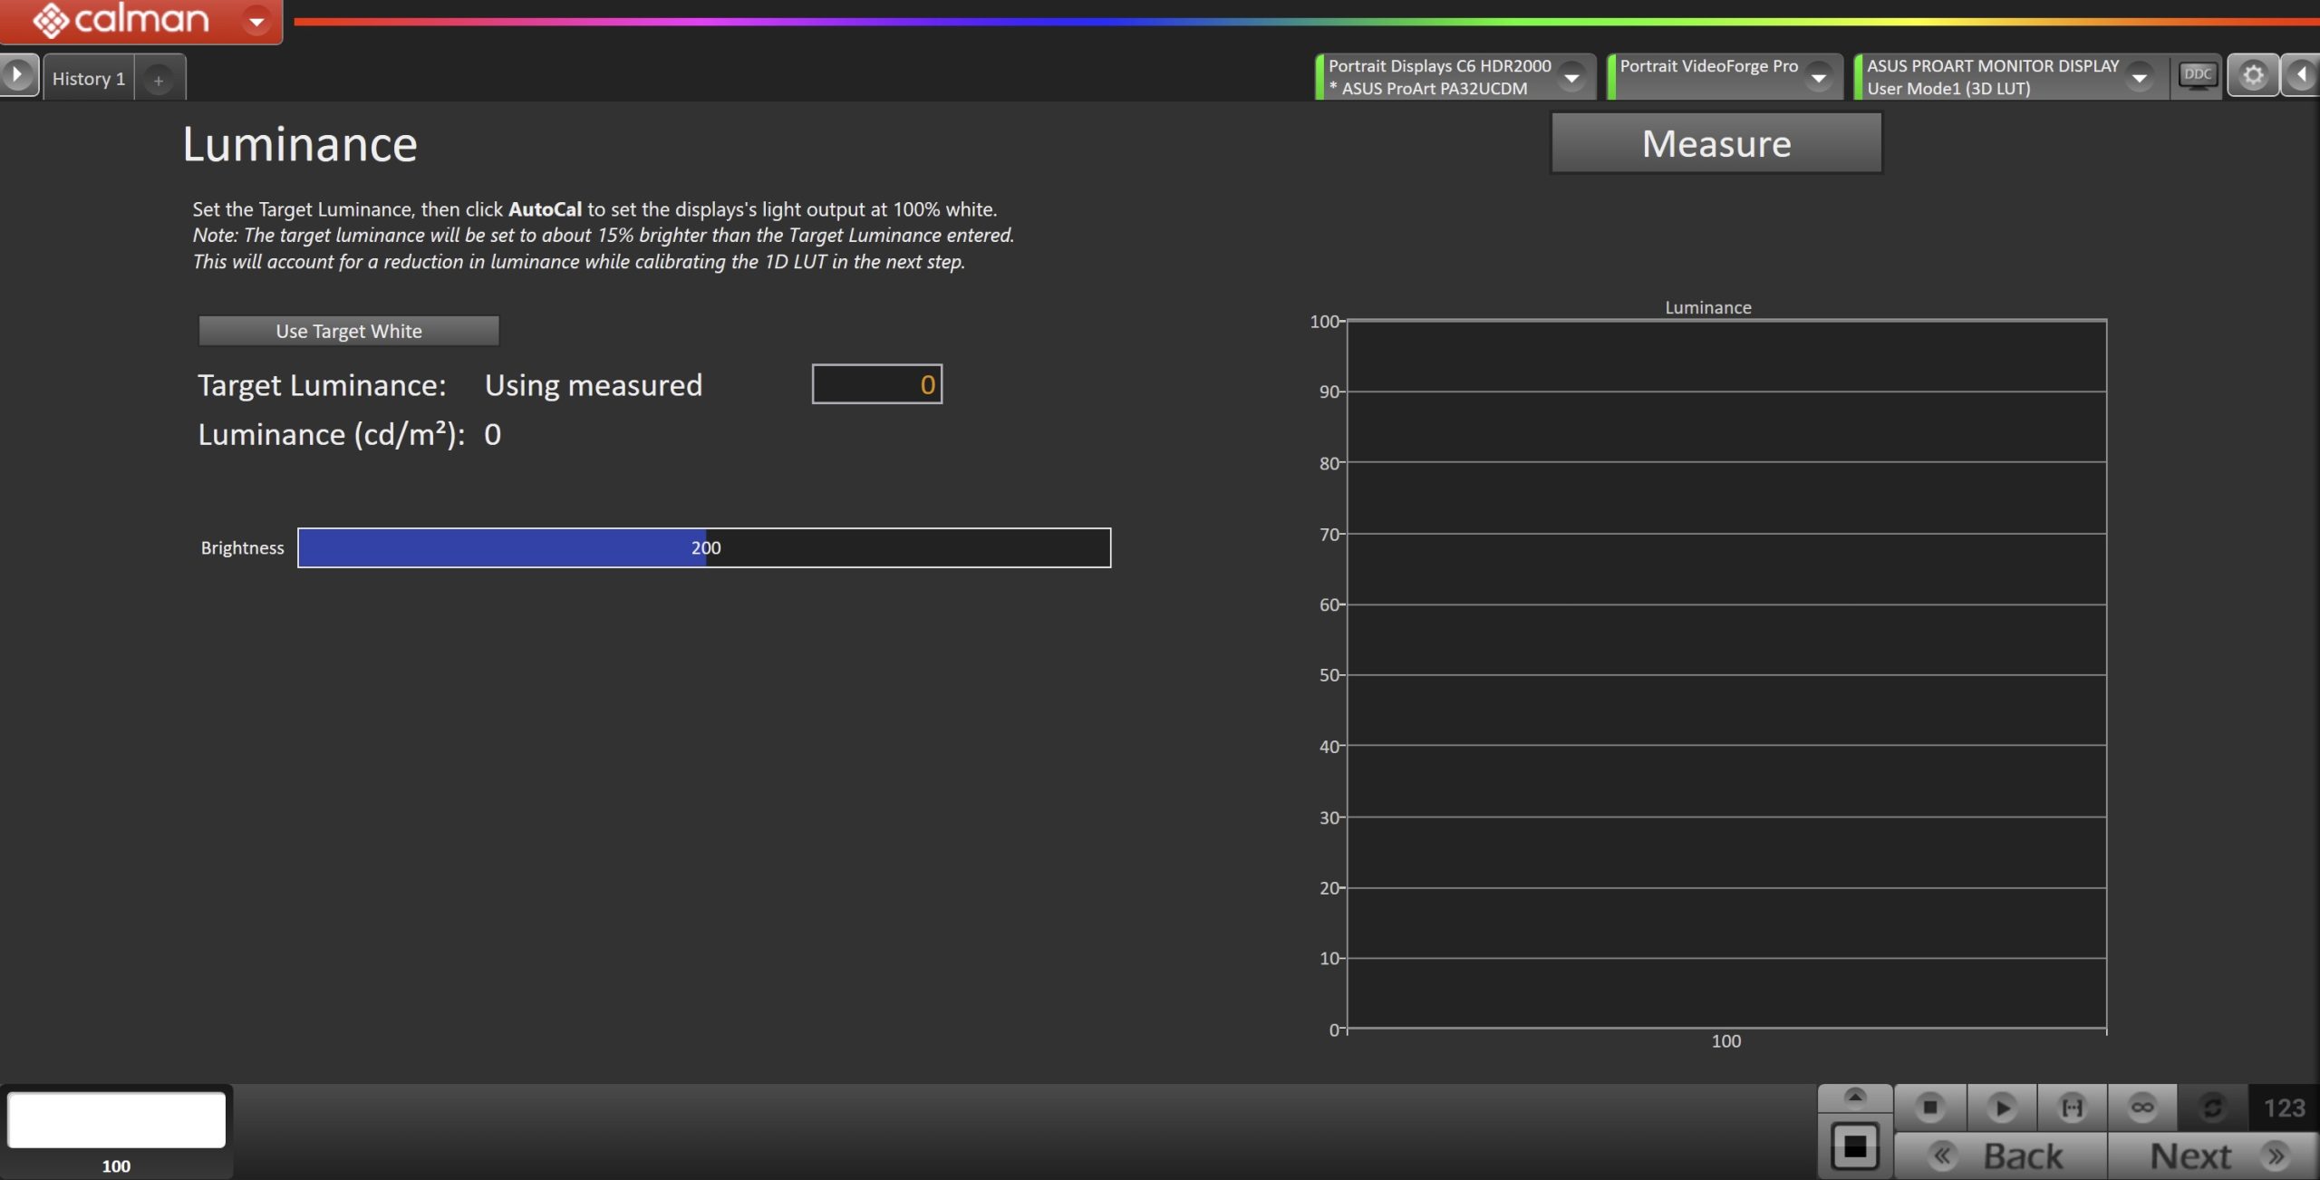Click the Measure button
This screenshot has height=1180, width=2320.
1716,143
